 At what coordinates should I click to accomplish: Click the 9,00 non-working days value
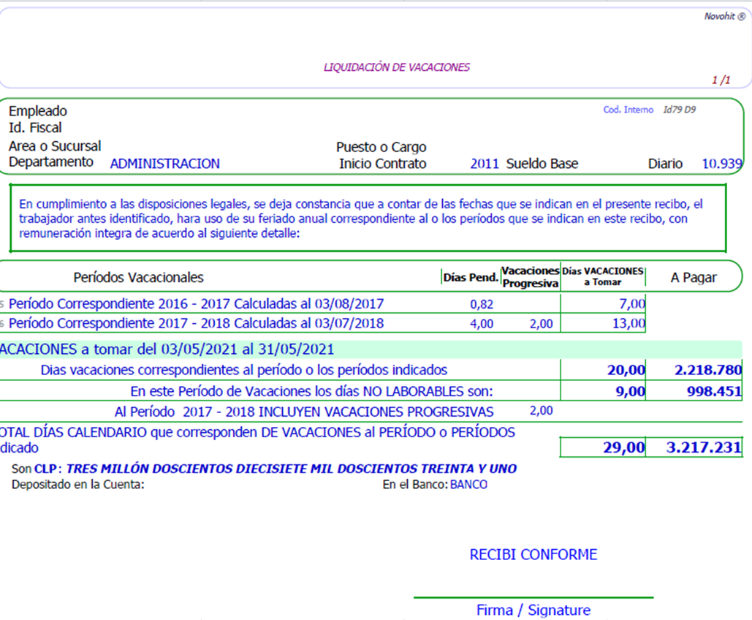click(630, 391)
